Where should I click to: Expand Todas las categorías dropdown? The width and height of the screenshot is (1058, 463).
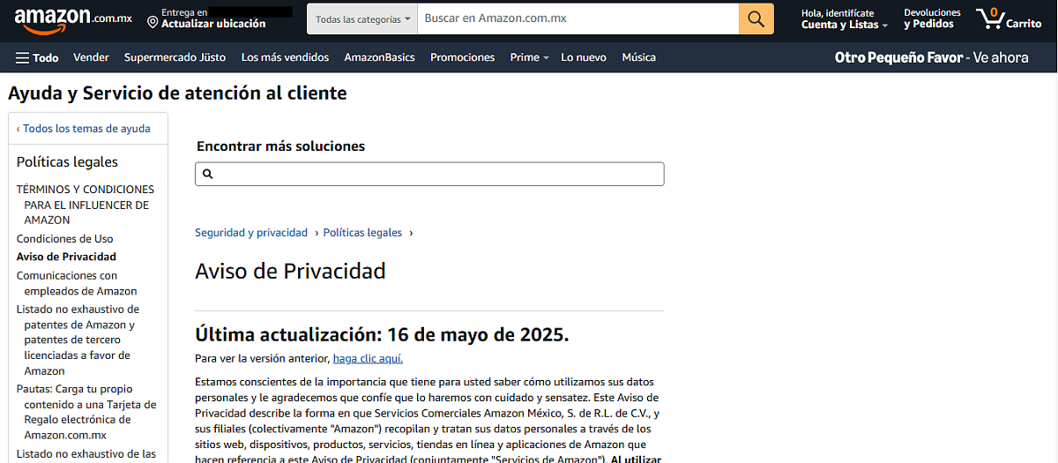(362, 19)
